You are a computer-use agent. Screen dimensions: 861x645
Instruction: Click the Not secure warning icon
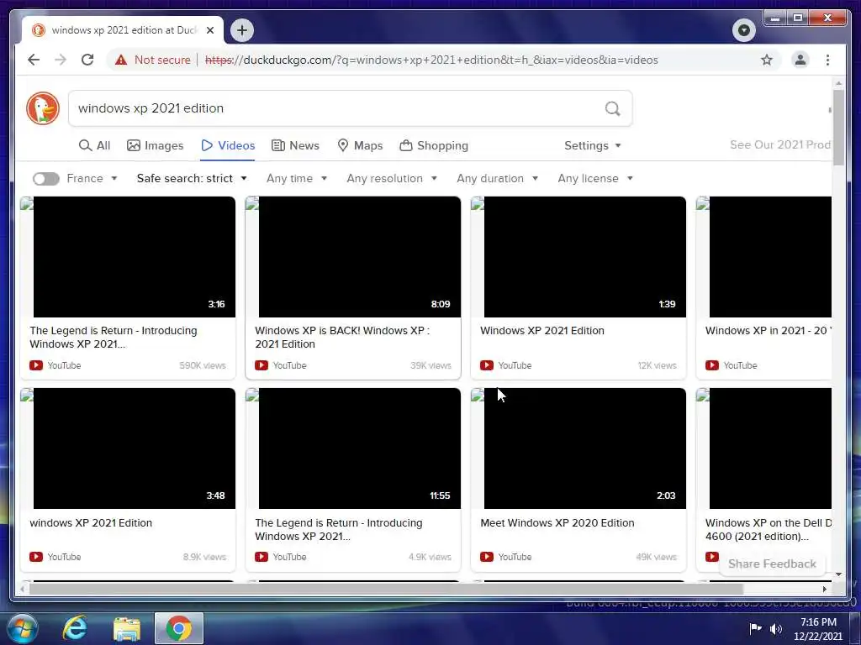pos(121,60)
